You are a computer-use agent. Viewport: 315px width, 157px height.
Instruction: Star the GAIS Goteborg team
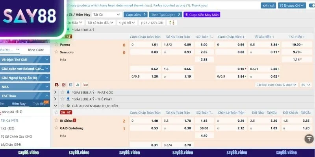[56, 128]
